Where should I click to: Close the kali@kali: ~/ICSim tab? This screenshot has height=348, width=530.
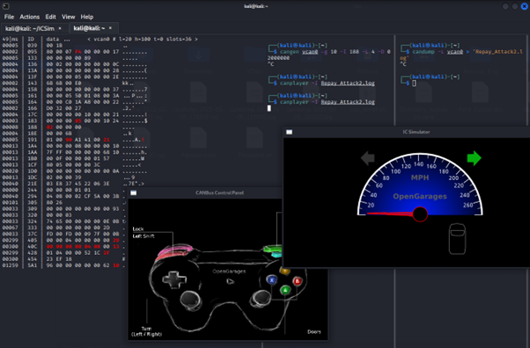(60, 28)
